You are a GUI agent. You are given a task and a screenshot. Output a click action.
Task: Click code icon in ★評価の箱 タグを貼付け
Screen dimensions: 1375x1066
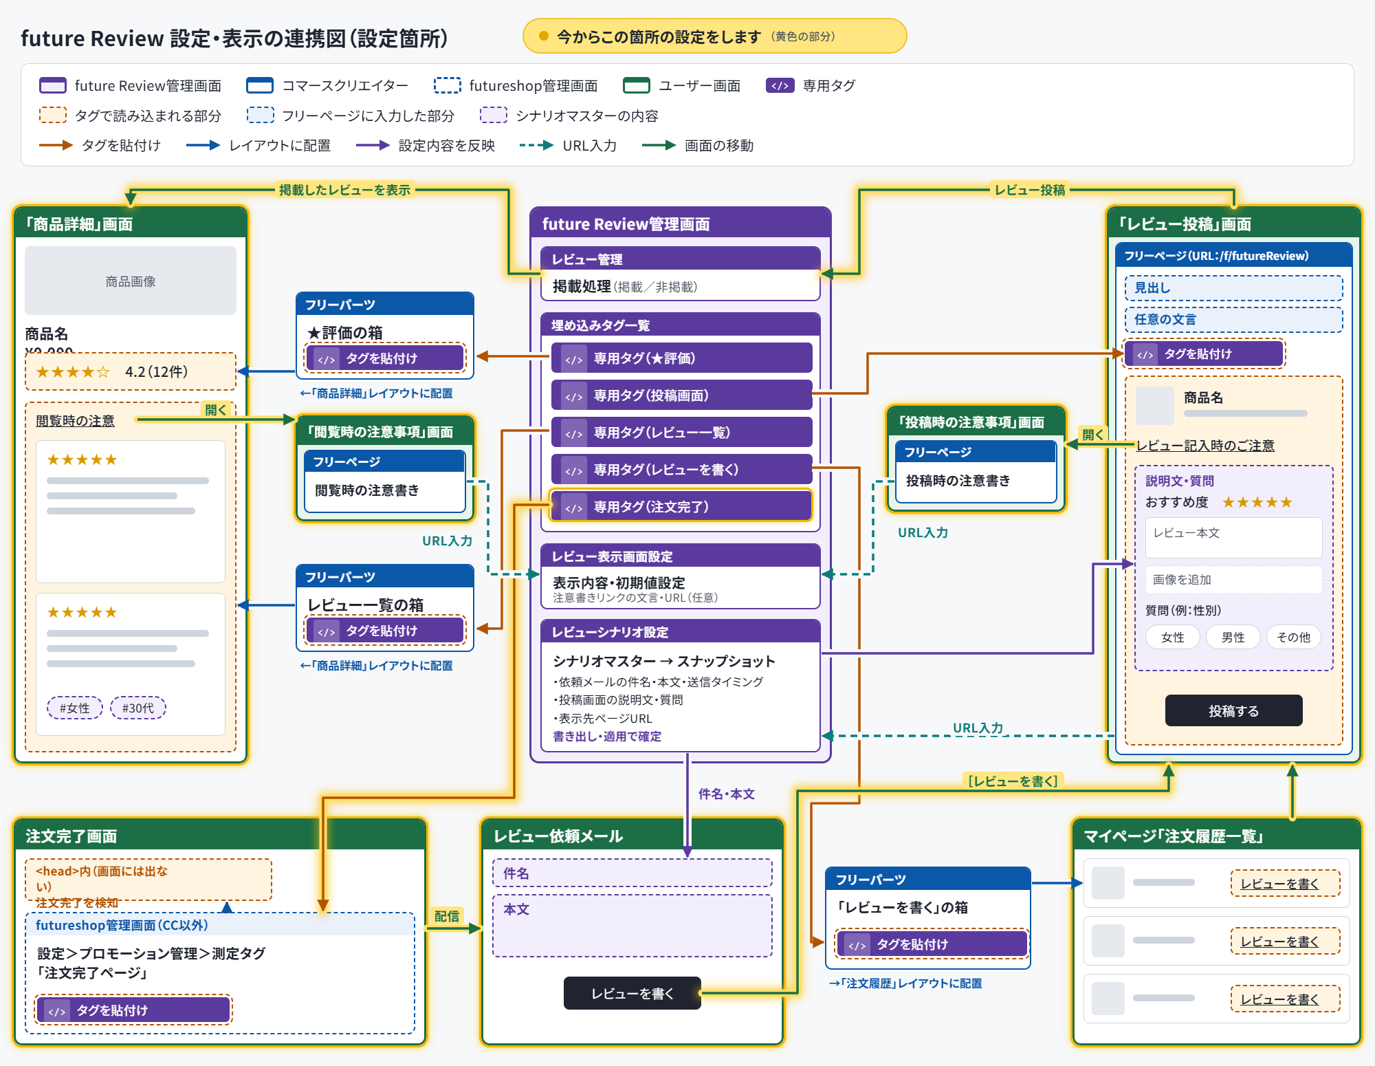(326, 358)
